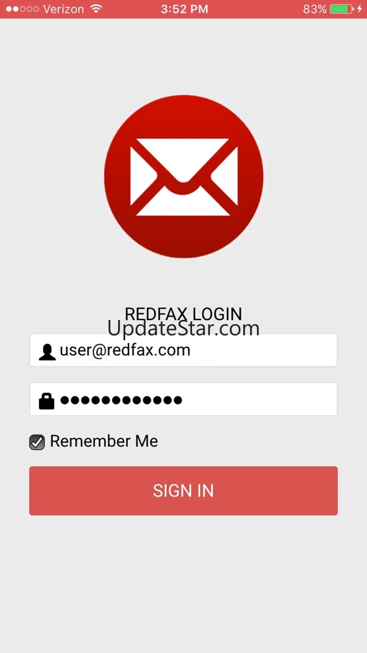Tap the Remember Me label
The width and height of the screenshot is (367, 653).
coord(104,441)
